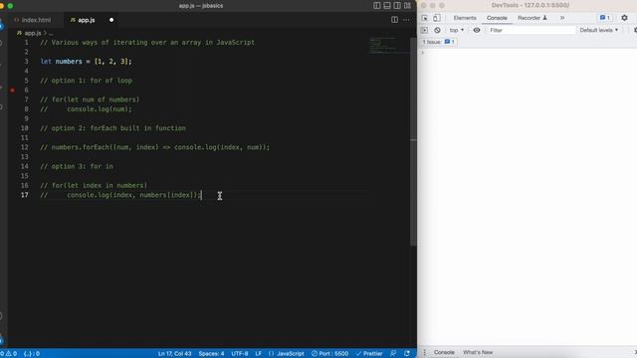Open the Recorder tab
Screen dimensions: 637x358
pos(532,18)
